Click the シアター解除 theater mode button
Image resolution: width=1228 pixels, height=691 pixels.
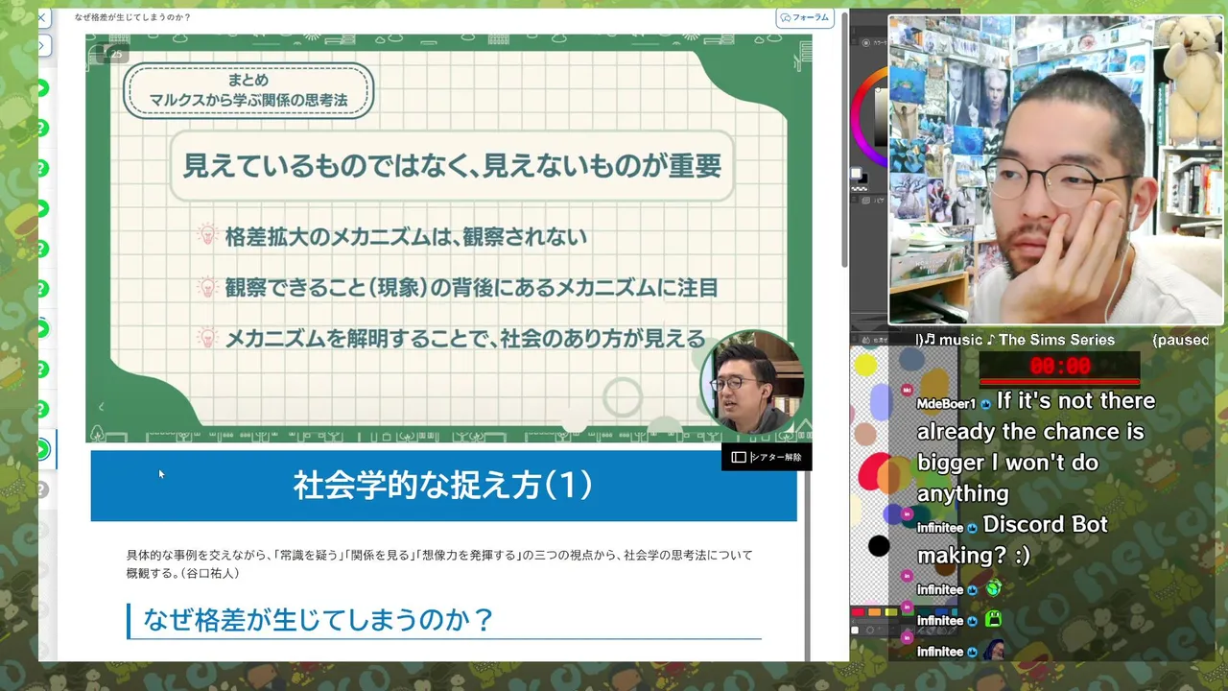767,457
